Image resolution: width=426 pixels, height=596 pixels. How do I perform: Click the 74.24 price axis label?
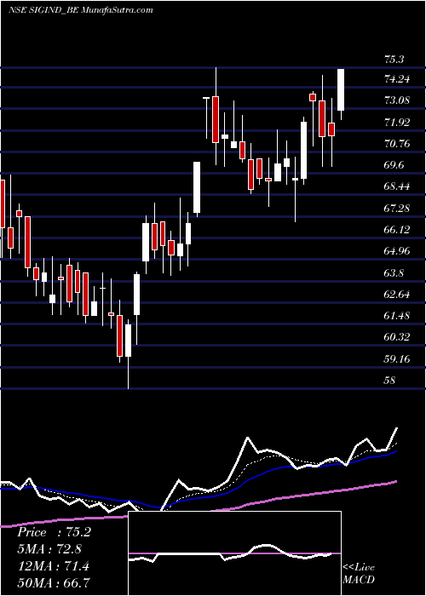click(397, 79)
